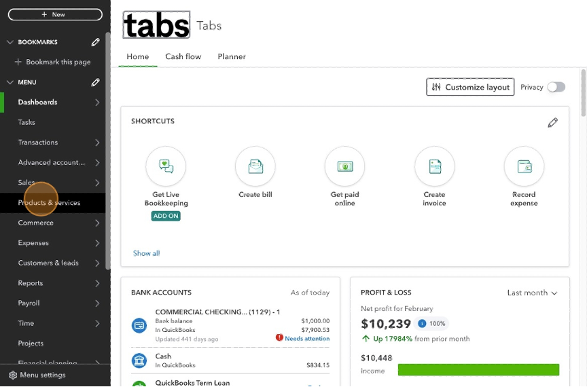Screen dimensions: 587x387
Task: Expand the Transactions submenu arrow
Action: point(97,143)
